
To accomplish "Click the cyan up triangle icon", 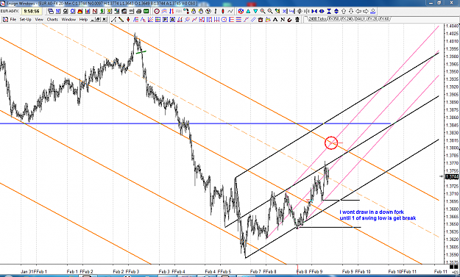I will (248, 11).
